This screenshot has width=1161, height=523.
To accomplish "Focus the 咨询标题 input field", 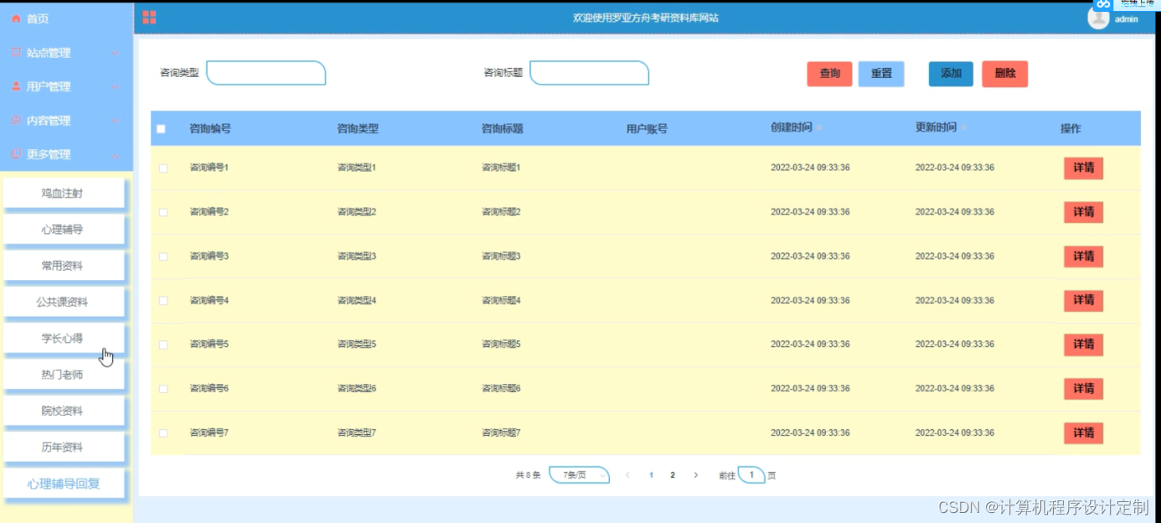I will point(589,73).
